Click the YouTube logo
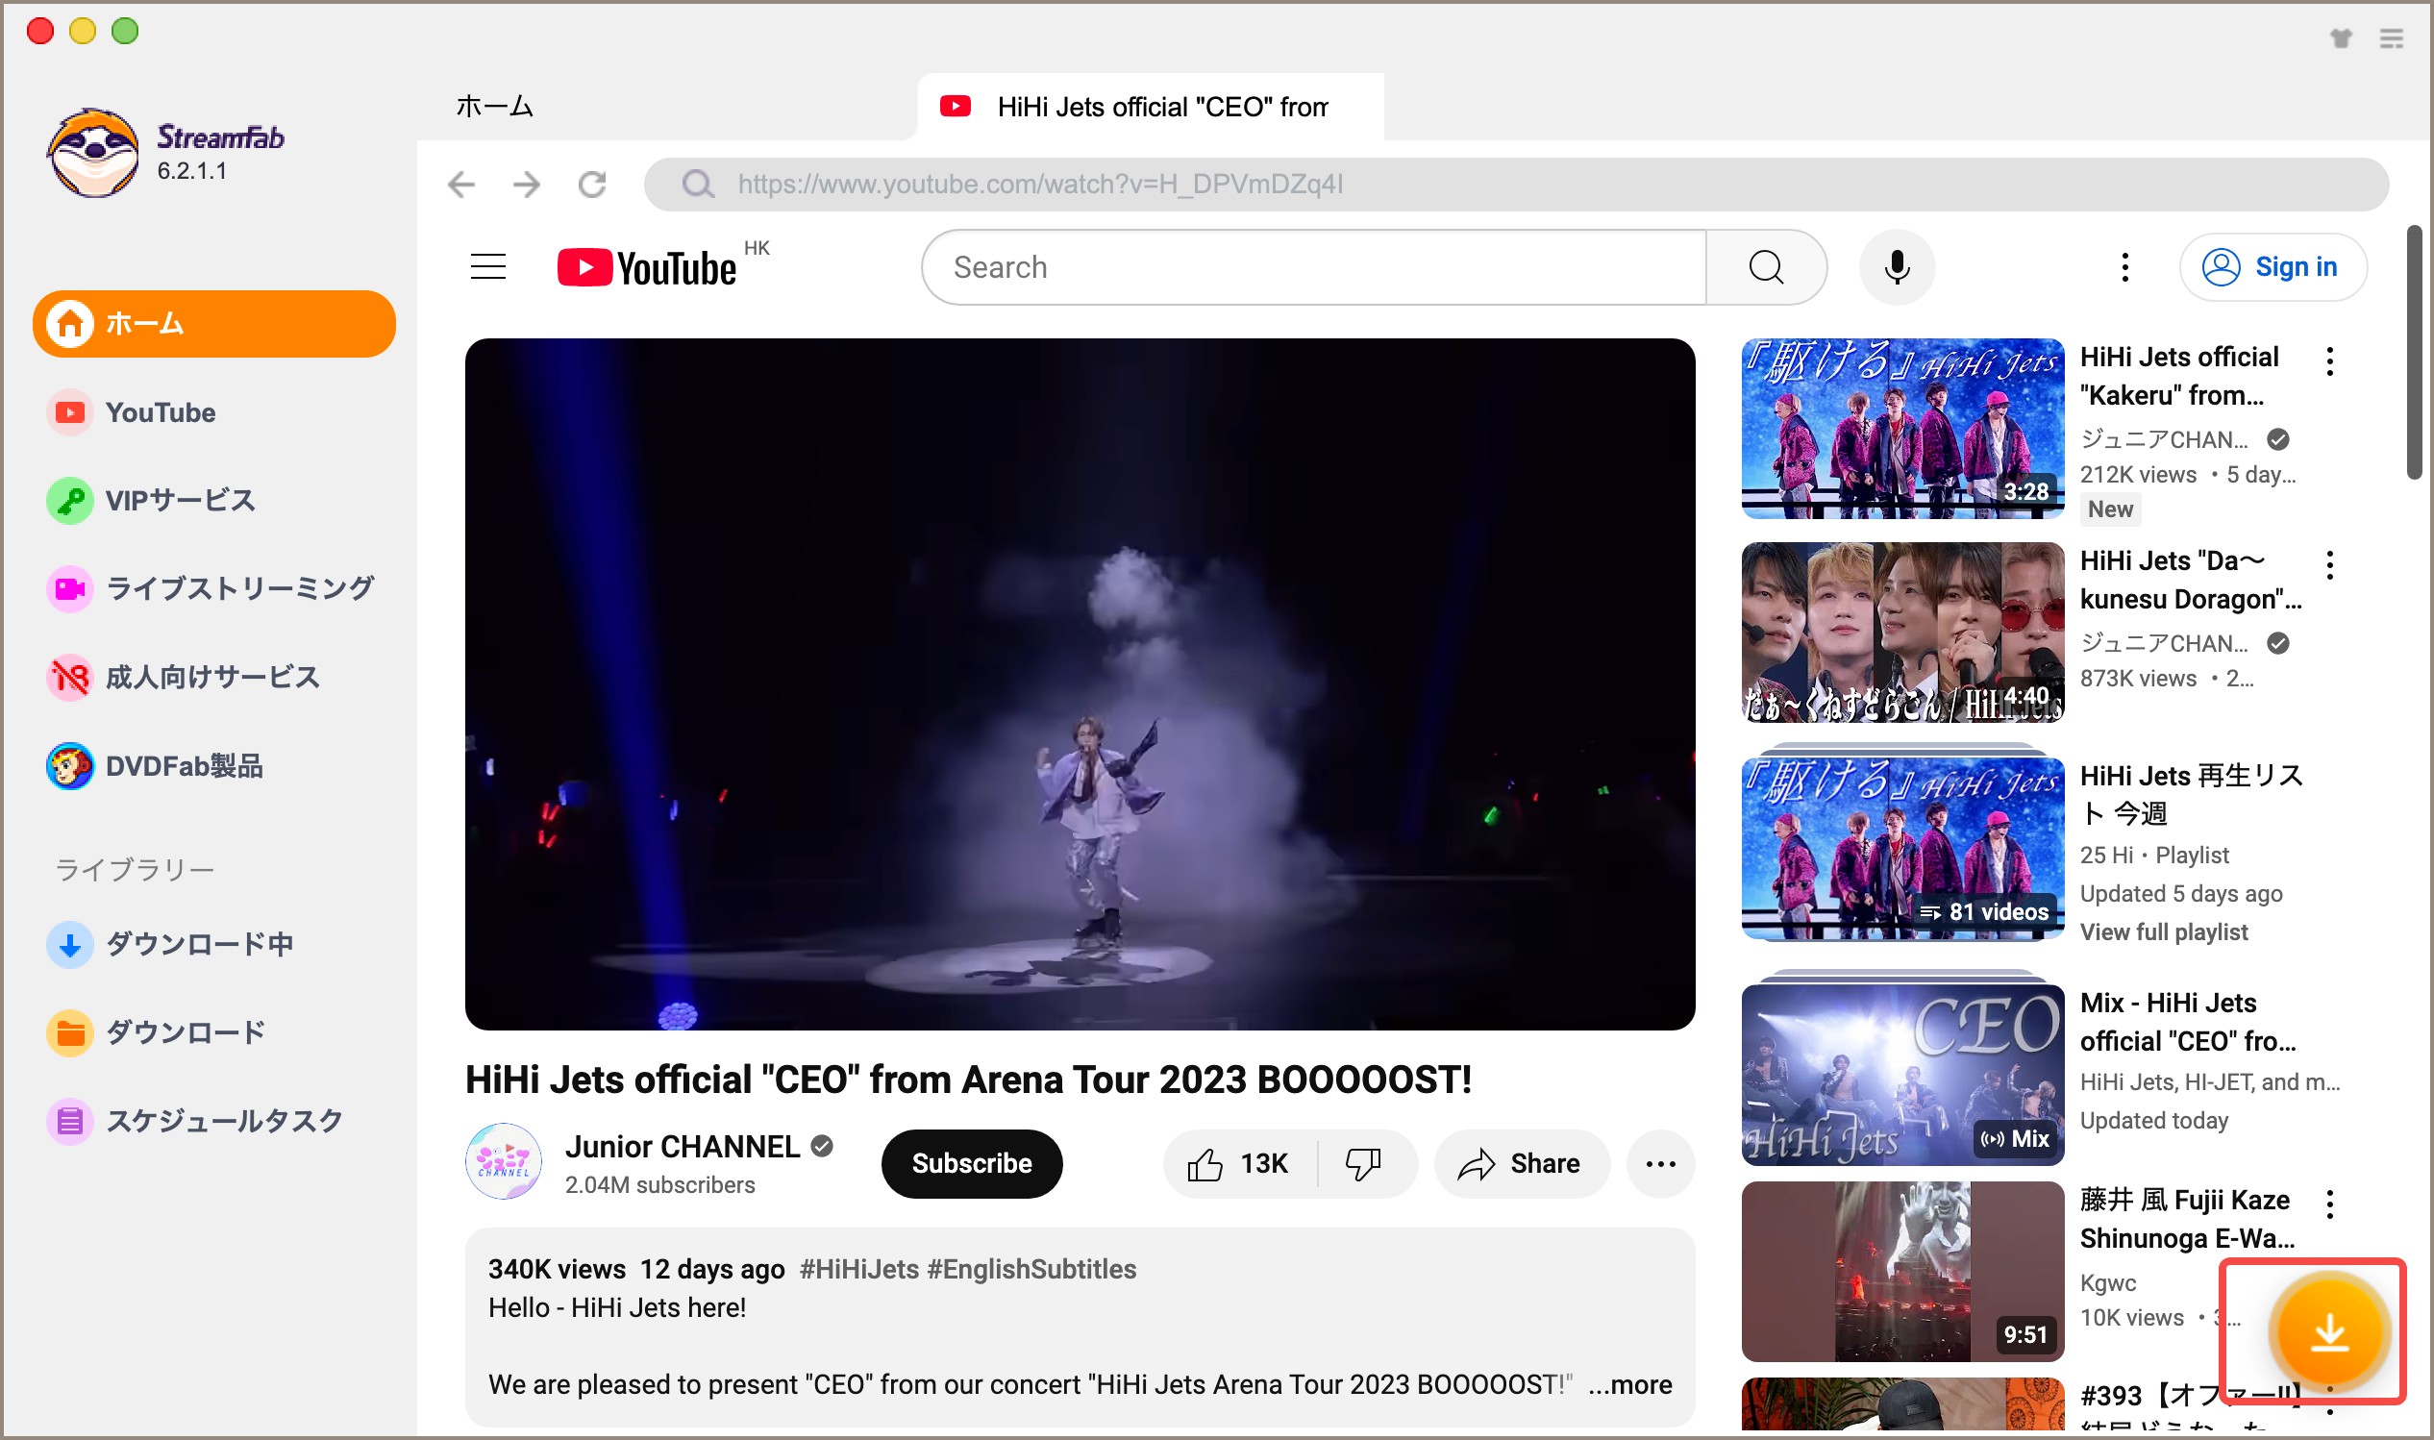The height and width of the screenshot is (1440, 2434). click(x=647, y=268)
